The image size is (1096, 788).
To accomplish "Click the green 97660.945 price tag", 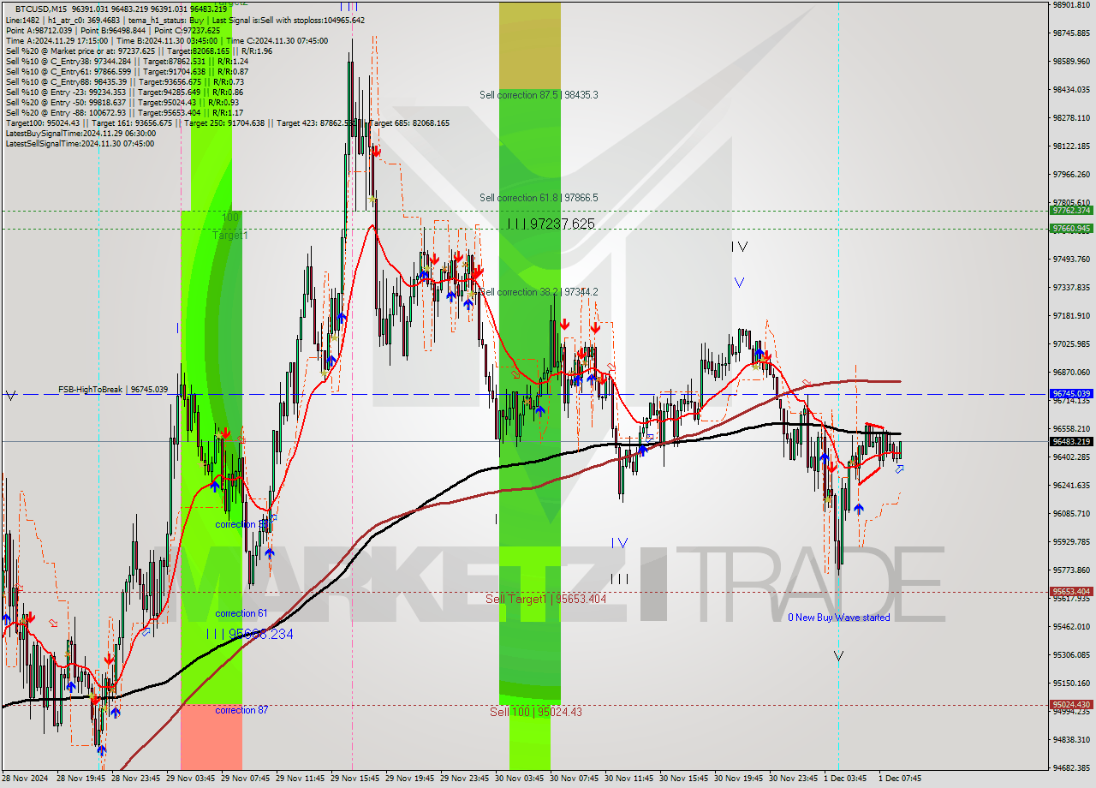I will [1070, 229].
